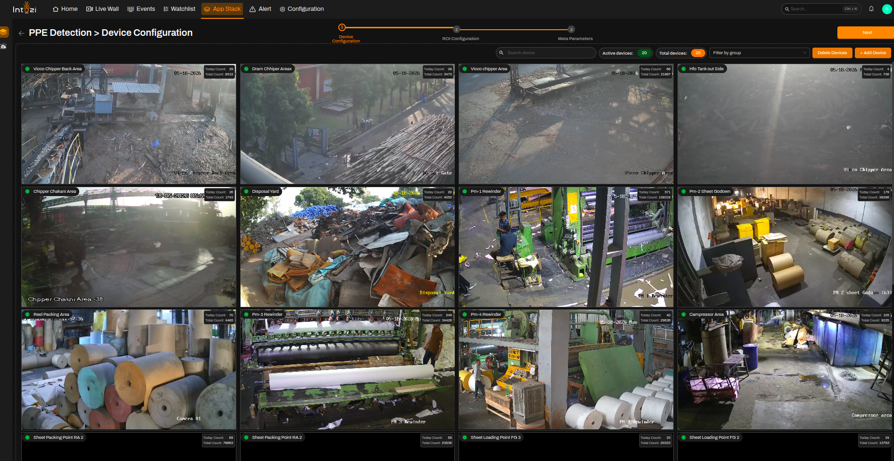894x461 pixels.
Task: Open the notifications bell
Action: [871, 9]
